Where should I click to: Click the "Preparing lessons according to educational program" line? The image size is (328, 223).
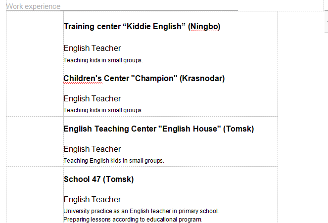coord(133,220)
